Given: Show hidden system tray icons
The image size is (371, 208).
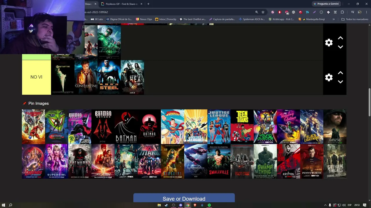Looking at the screenshot, I should click(325, 205).
